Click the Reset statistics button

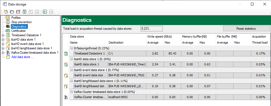[x=246, y=29]
